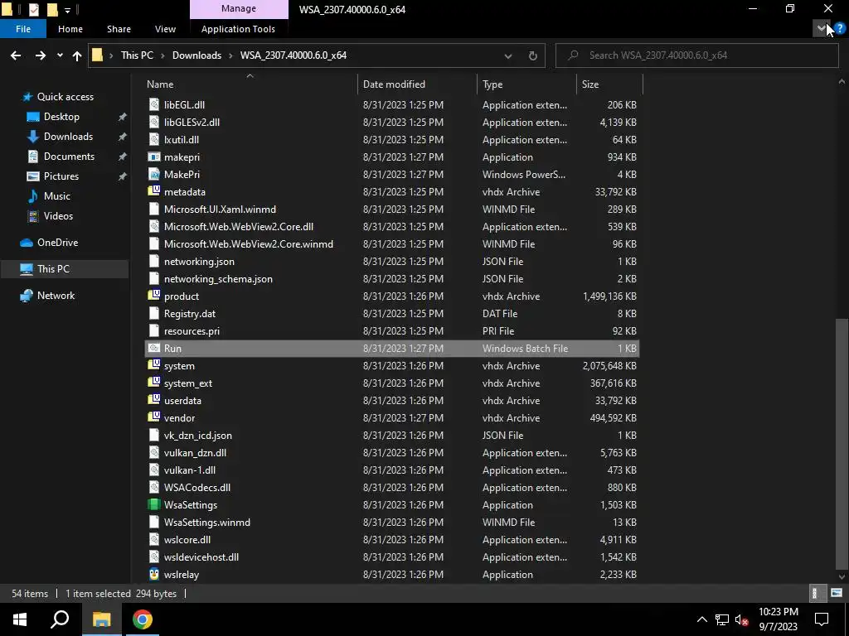Open Videos in the navigation pane

coord(58,216)
